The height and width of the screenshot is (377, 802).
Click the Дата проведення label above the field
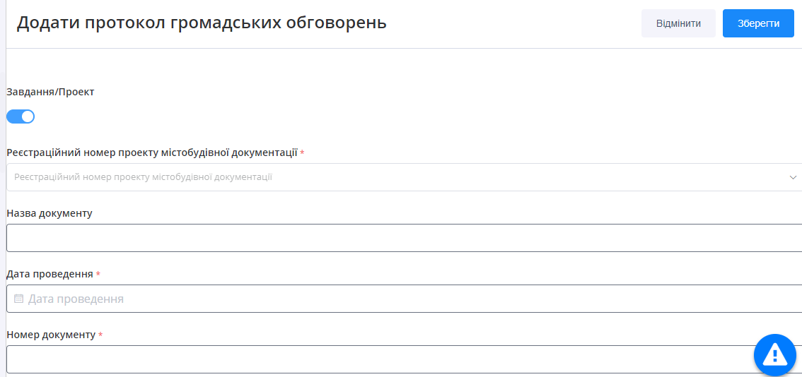click(x=50, y=274)
